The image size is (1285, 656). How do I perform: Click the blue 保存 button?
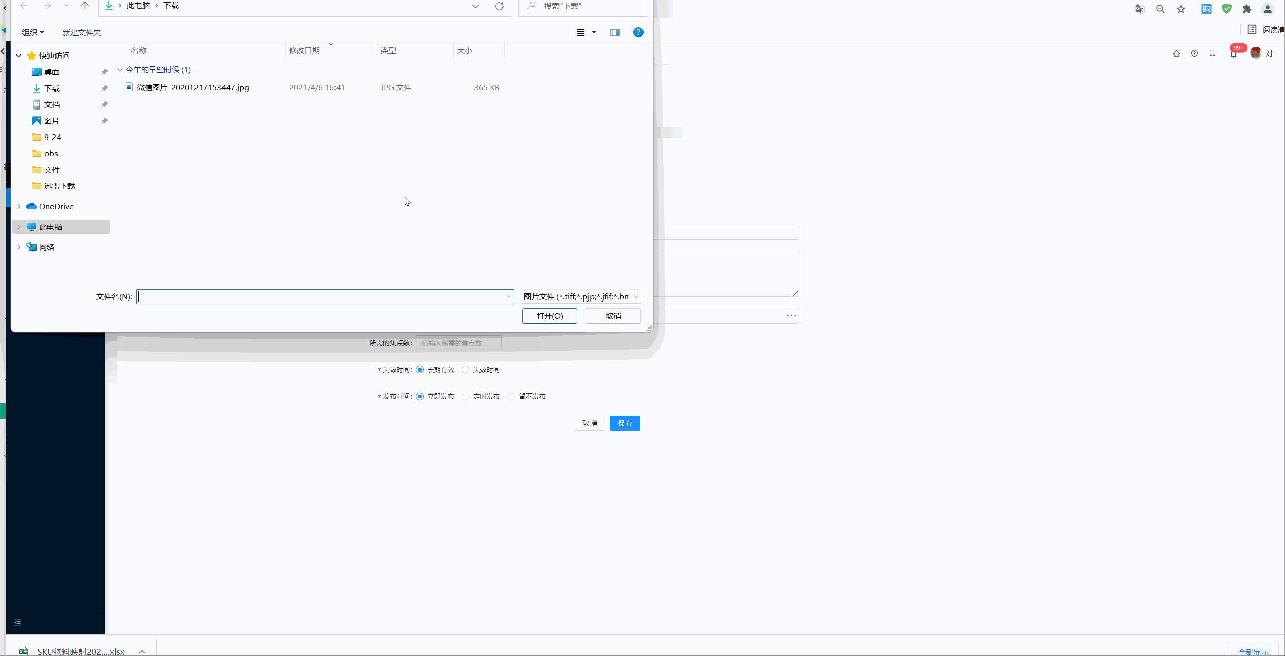(x=625, y=423)
